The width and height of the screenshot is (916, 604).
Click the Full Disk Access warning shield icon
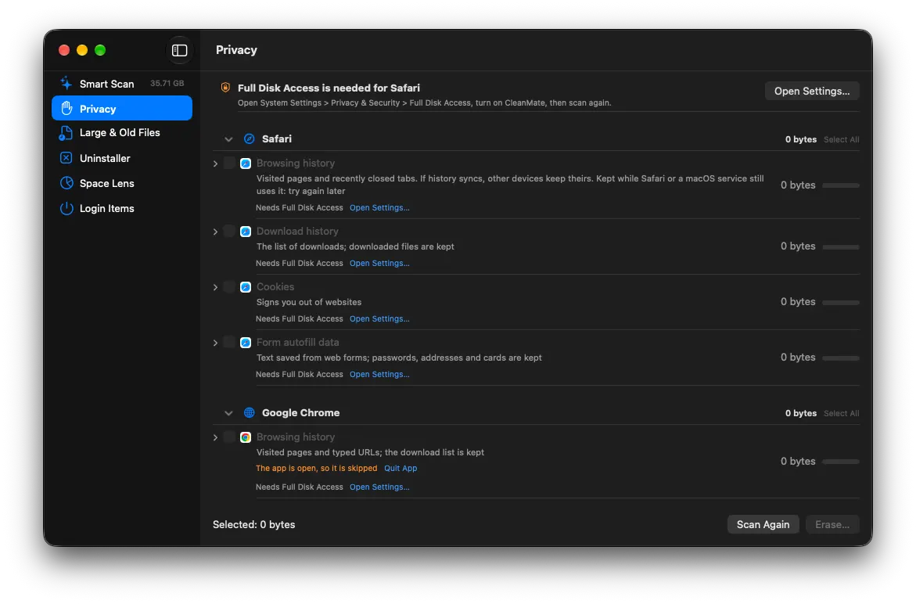tap(225, 88)
